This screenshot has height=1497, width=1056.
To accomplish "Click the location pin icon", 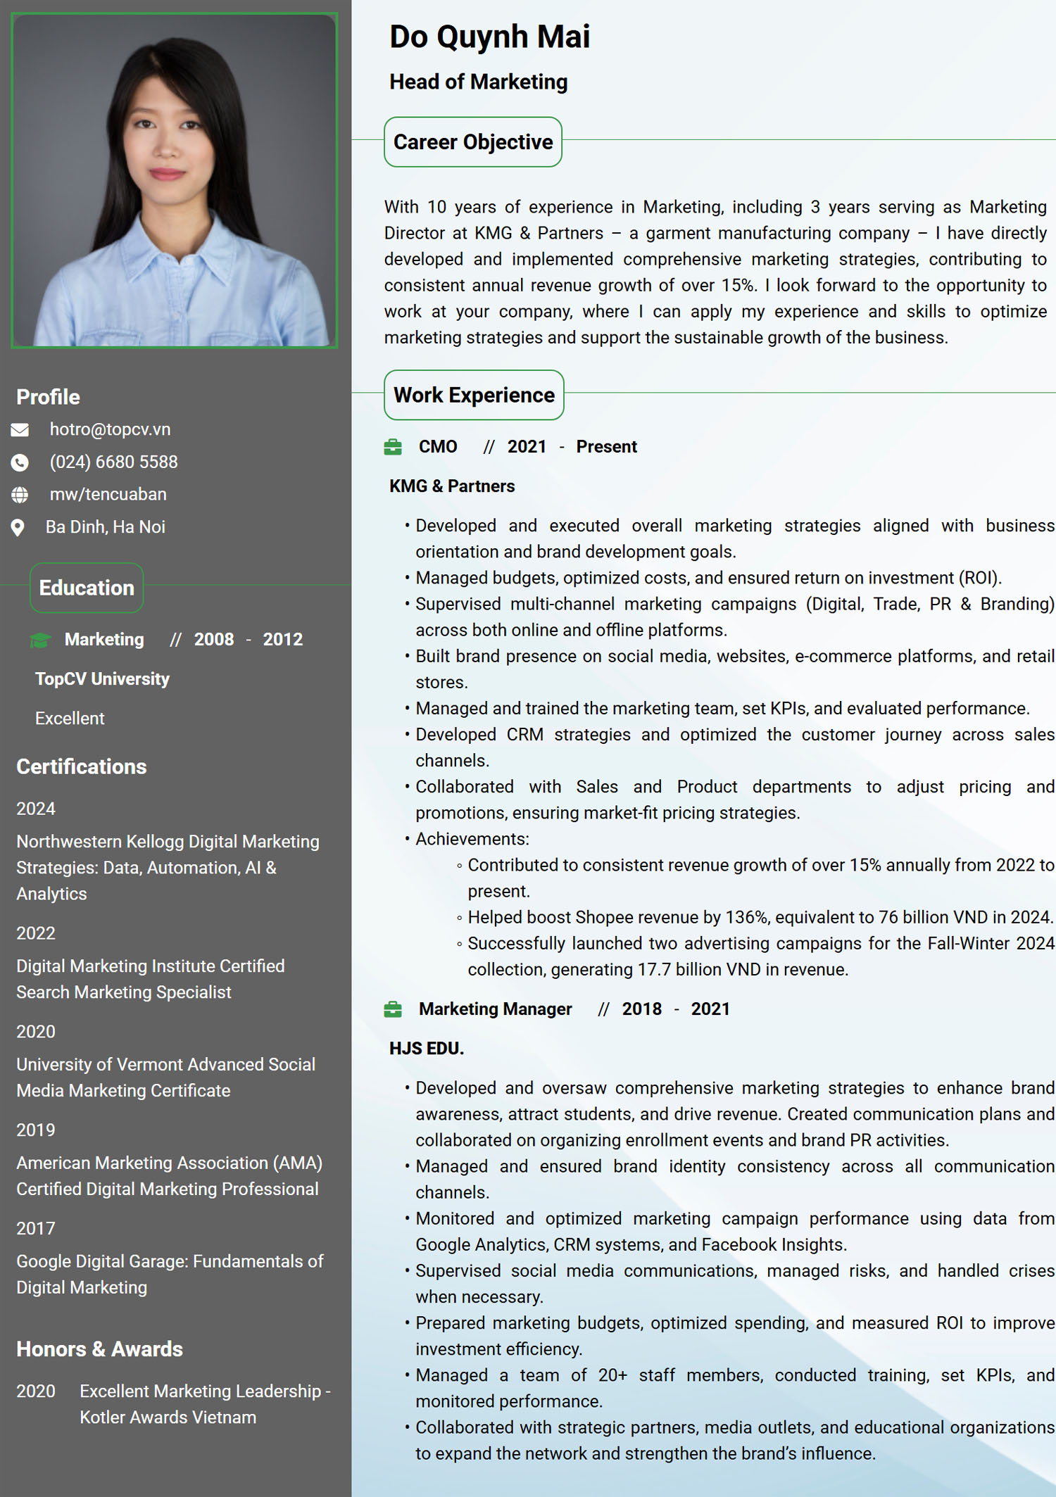I will [x=18, y=527].
